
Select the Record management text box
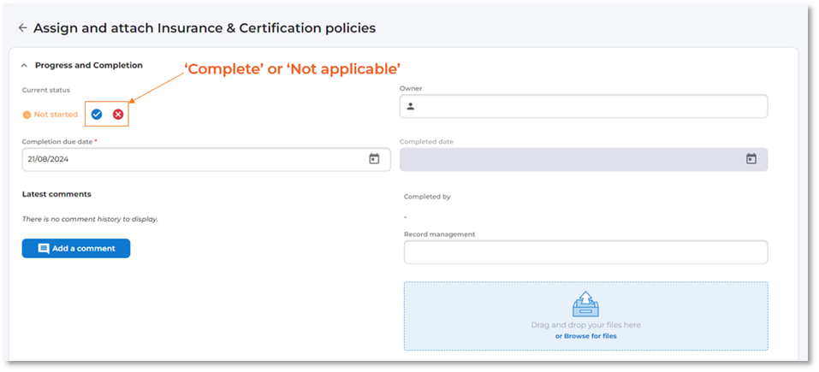click(x=585, y=252)
